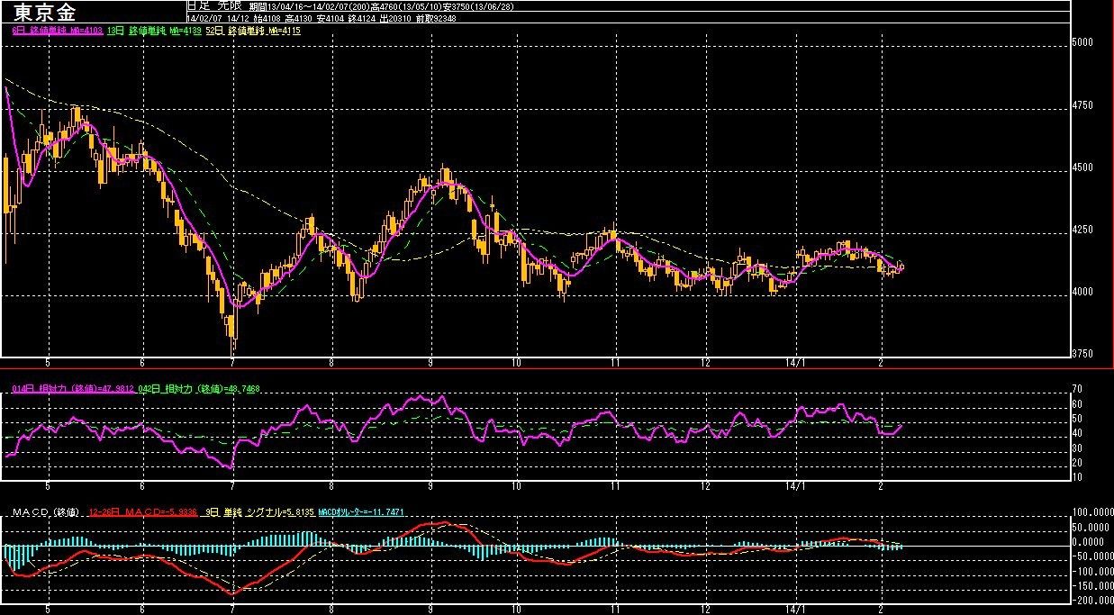
Task: Click the period low 安3750(13/06/28)
Action: coord(477,7)
